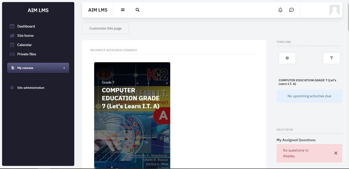Click the timeline clock sort button
The height and width of the screenshot is (169, 349).
[x=287, y=58]
